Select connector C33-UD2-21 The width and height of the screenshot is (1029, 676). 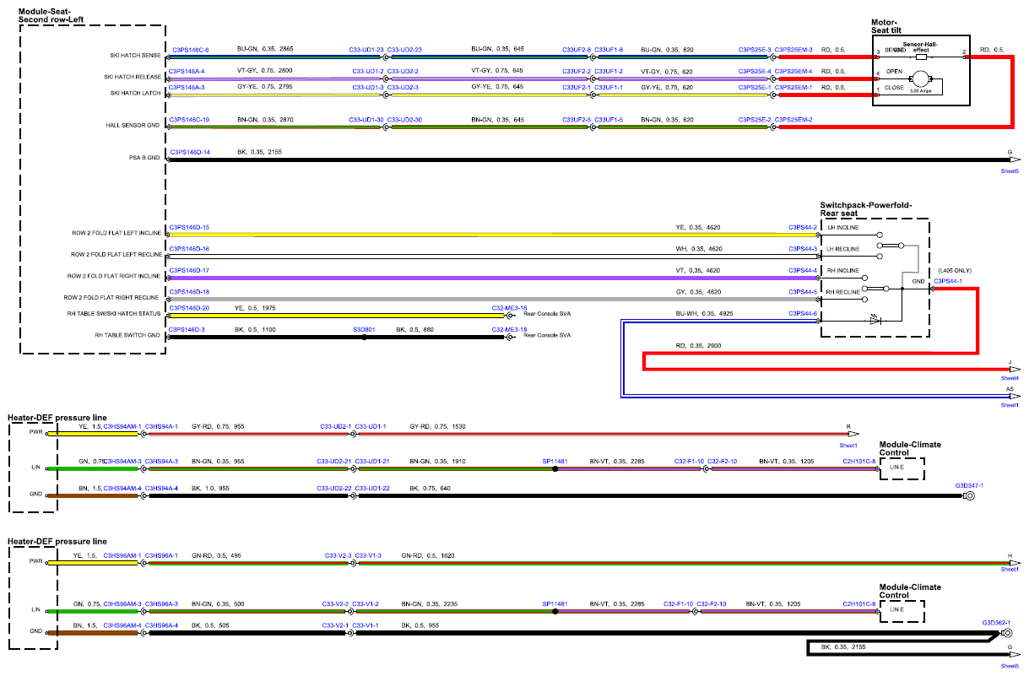(333, 462)
